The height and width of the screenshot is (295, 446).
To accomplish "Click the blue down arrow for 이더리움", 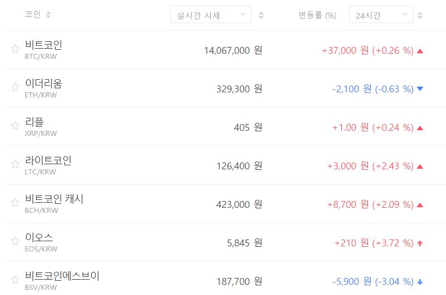I will (x=420, y=89).
